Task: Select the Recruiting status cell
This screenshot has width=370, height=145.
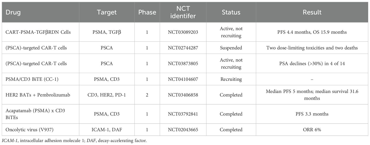Action: click(x=231, y=79)
